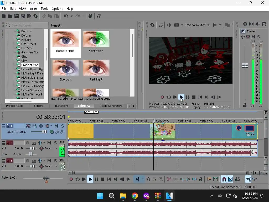Open Preview (Auto) quality dropdown
This screenshot has width=269, height=202.
(208, 25)
